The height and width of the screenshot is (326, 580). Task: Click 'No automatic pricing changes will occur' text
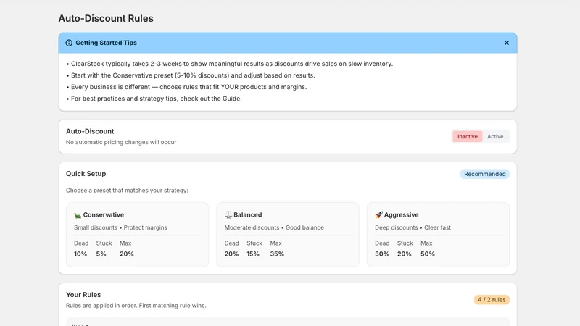121,142
